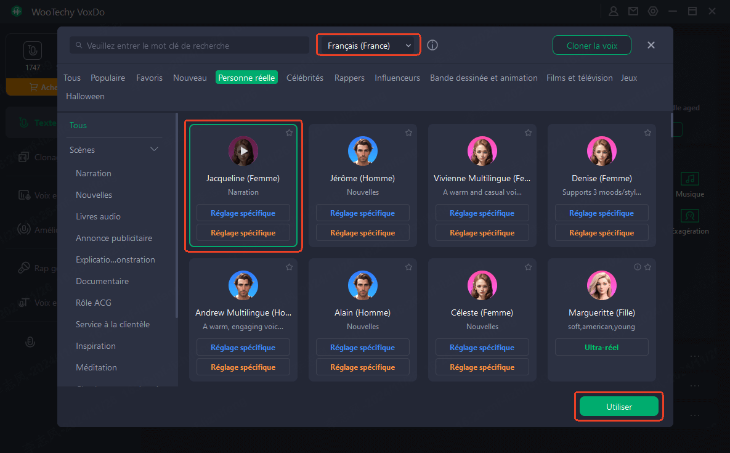Open blue Réglage spécifique on Alain card
Image resolution: width=730 pixels, height=453 pixels.
point(363,348)
